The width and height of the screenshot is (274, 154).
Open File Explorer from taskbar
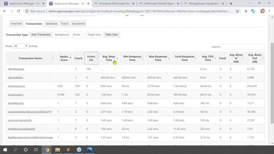click(x=58, y=150)
